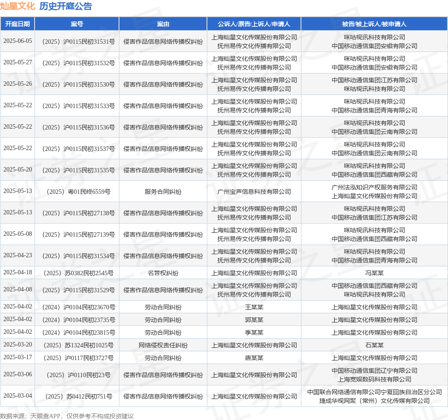448x420 pixels.
Task: Select case number 苏0382民初2545号
Action: (79, 273)
